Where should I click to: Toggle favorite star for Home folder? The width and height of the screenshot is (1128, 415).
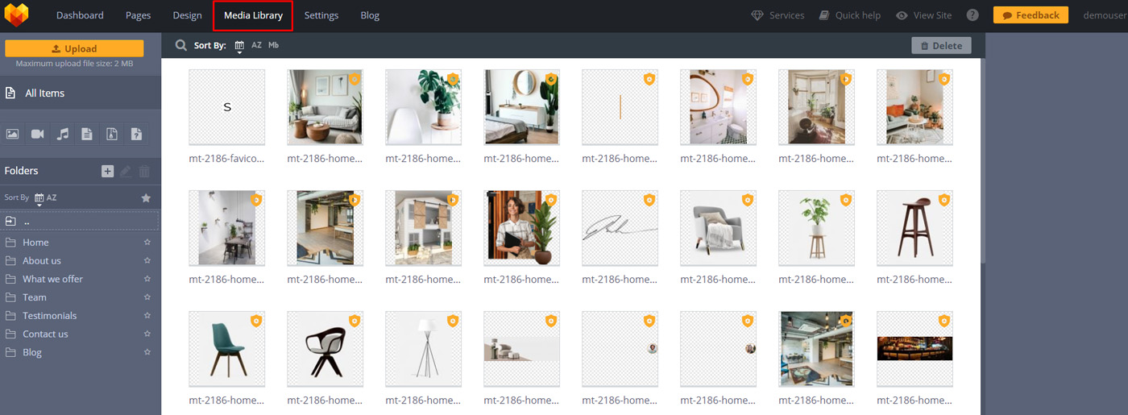click(147, 243)
